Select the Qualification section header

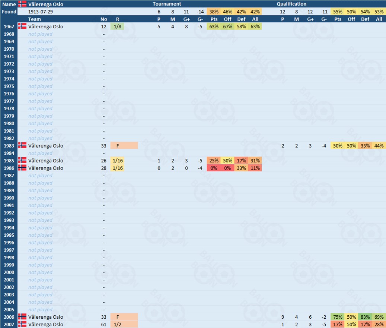pyautogui.click(x=291, y=4)
